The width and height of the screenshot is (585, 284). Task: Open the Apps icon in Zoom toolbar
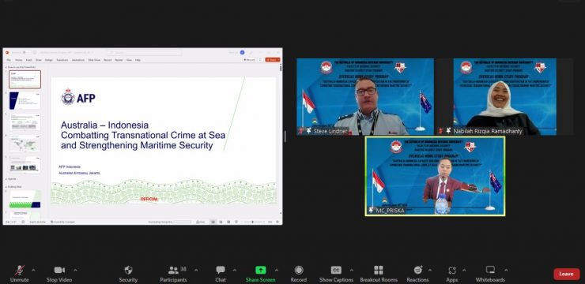pyautogui.click(x=452, y=271)
